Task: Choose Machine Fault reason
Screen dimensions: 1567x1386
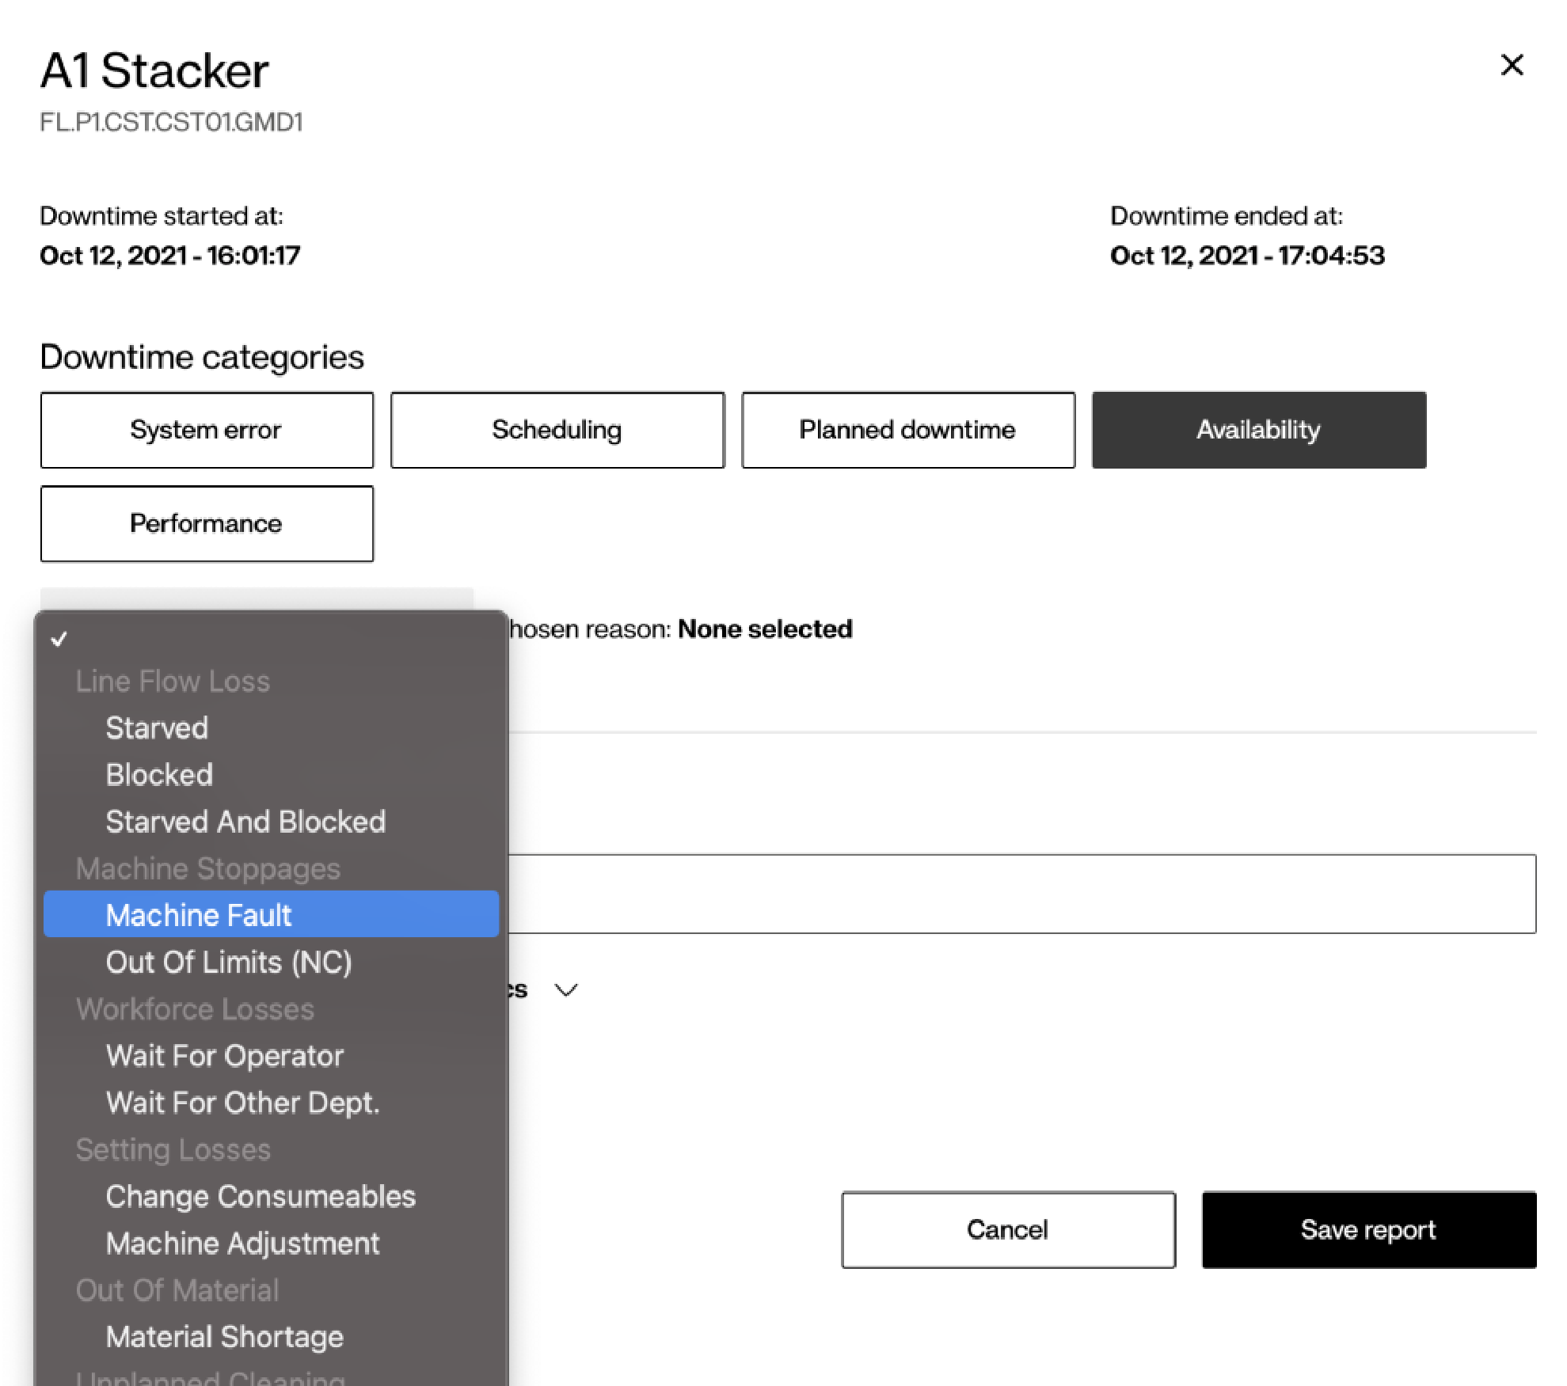Action: pyautogui.click(x=199, y=915)
